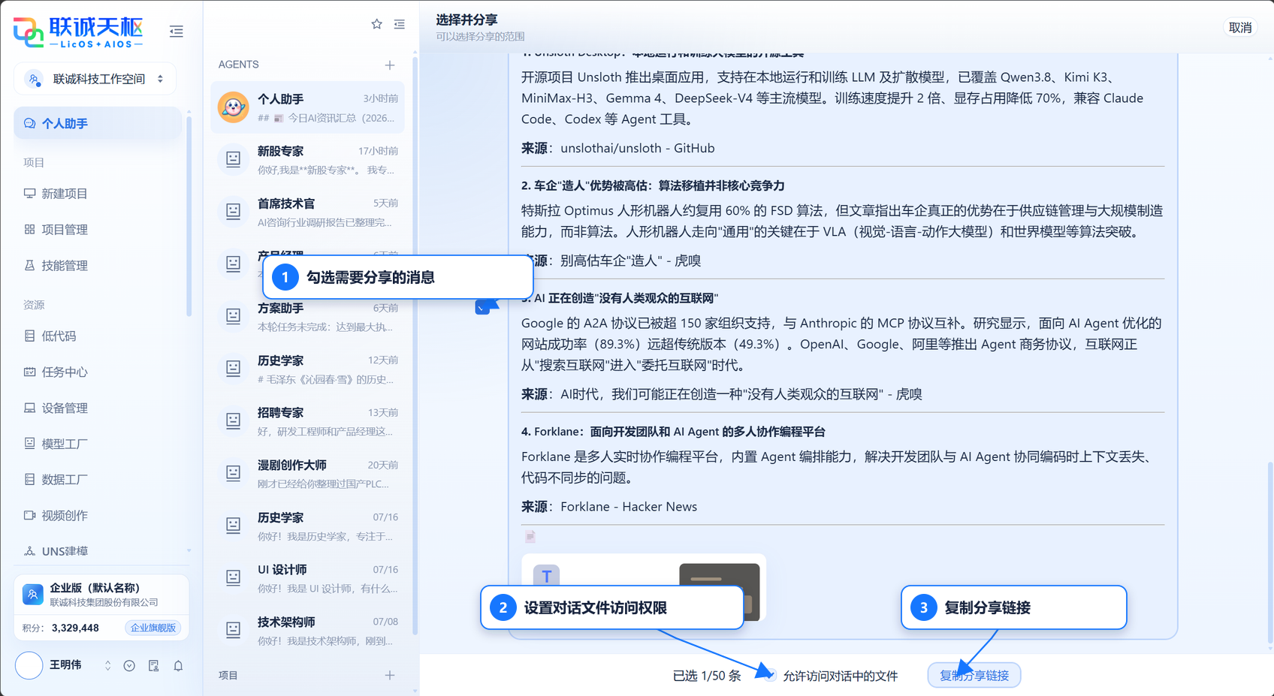Add a new agent with the AGENTS plus icon
The height and width of the screenshot is (696, 1274).
pyautogui.click(x=390, y=65)
